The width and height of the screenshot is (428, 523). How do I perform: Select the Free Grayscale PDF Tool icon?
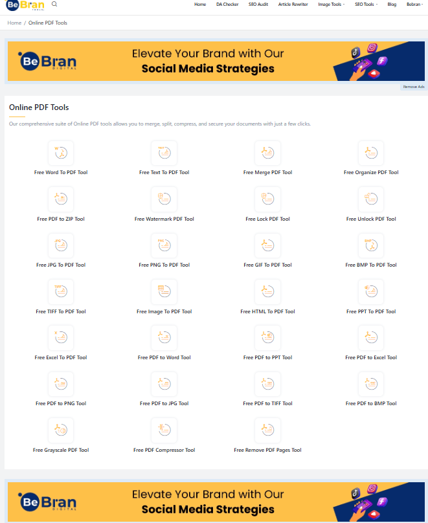coord(61,430)
